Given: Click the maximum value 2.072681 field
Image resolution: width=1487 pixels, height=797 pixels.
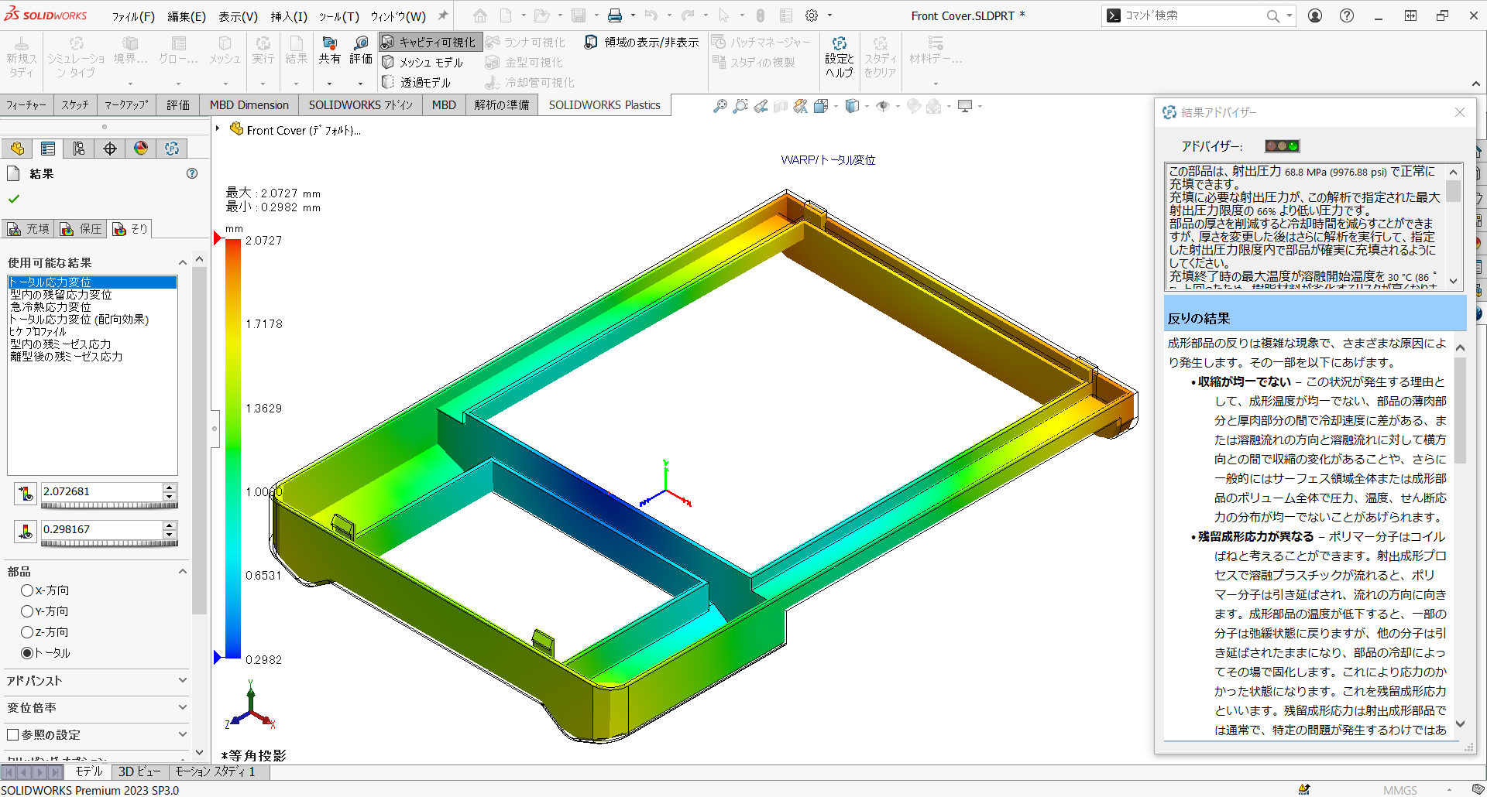Looking at the screenshot, I should point(101,491).
